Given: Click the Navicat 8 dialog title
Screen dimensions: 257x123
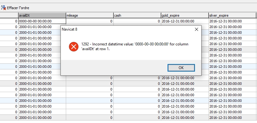Looking at the screenshot, I should (70, 29).
